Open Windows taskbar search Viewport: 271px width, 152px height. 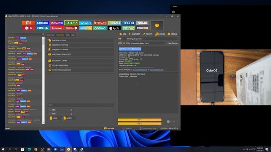[x=9, y=149]
